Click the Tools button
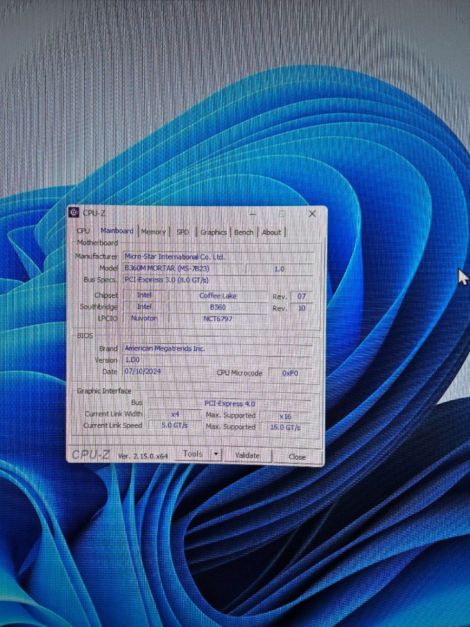The image size is (470, 627). (192, 454)
